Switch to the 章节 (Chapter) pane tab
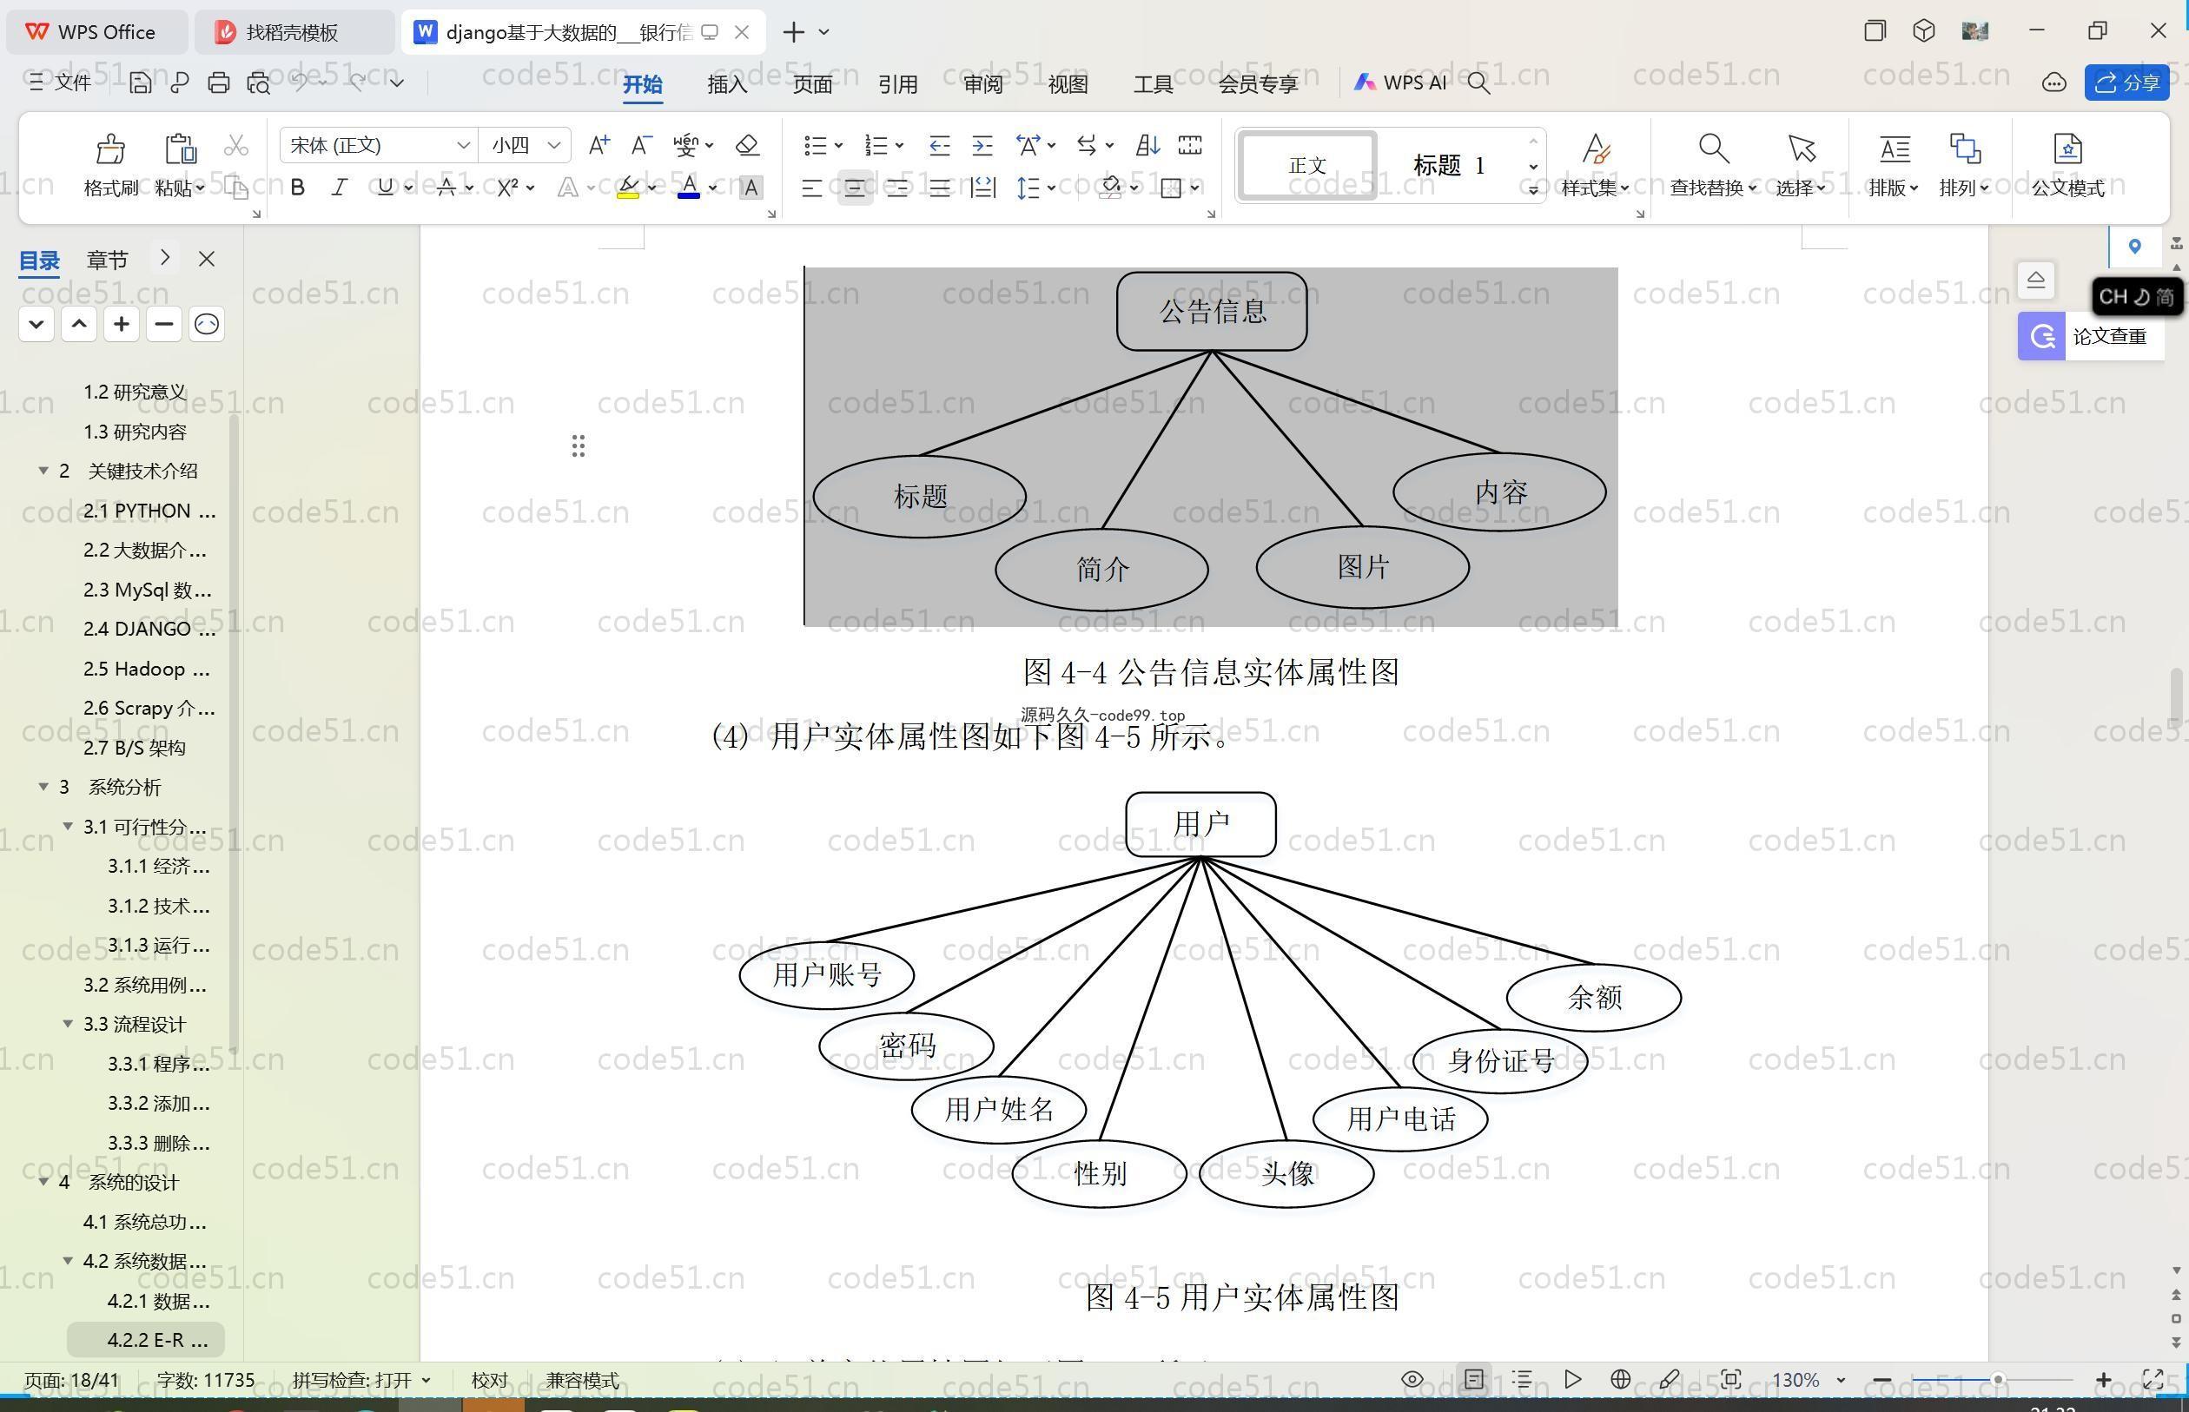The width and height of the screenshot is (2189, 1412). tap(108, 260)
